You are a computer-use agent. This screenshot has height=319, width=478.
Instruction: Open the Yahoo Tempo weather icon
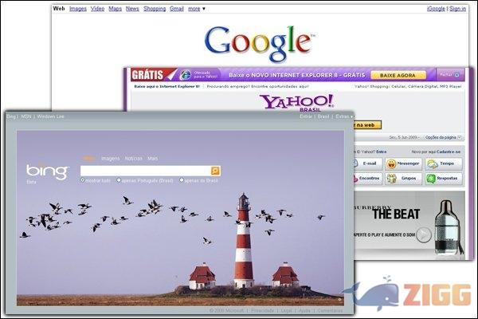(433, 164)
